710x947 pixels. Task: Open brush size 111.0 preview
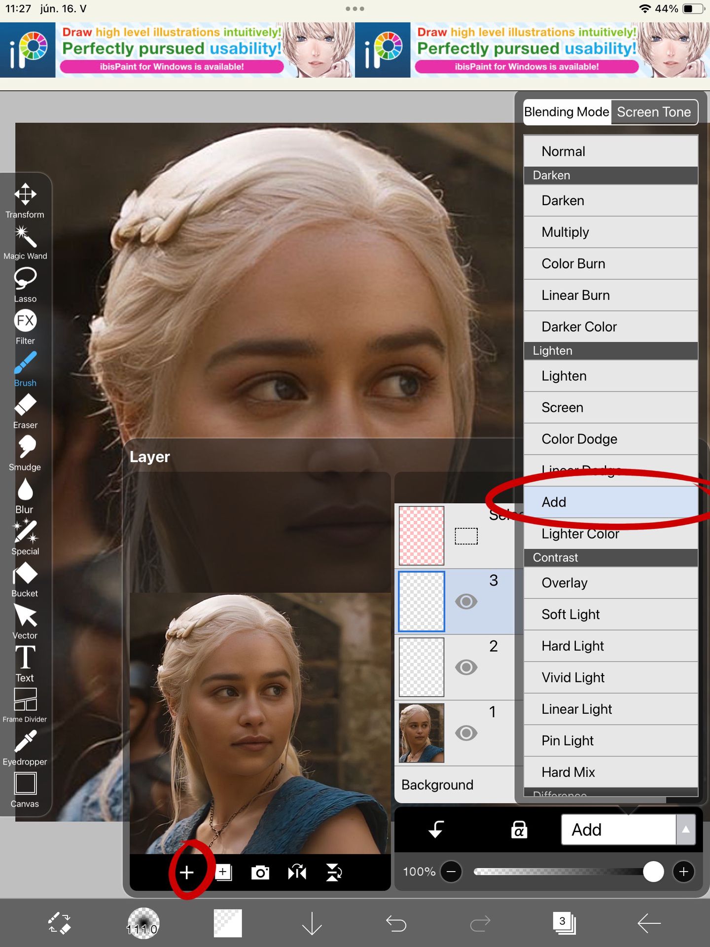(143, 923)
